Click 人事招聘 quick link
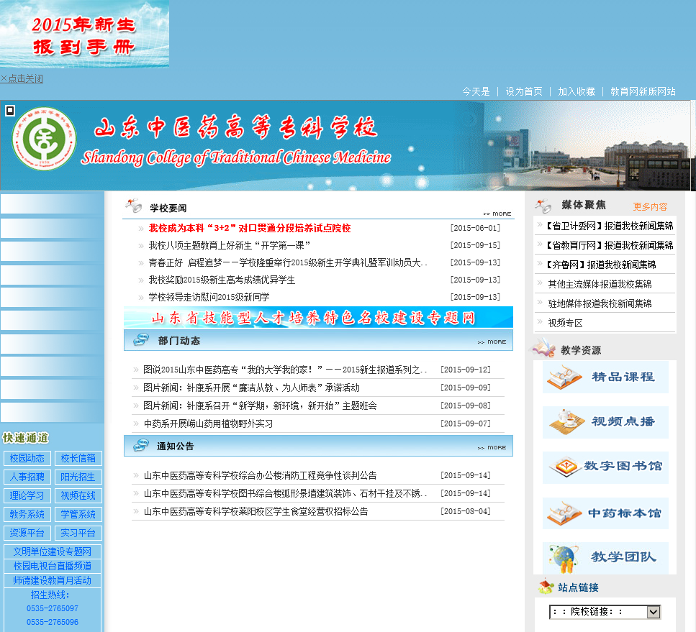Screen dimensions: 696x632 tap(27, 477)
